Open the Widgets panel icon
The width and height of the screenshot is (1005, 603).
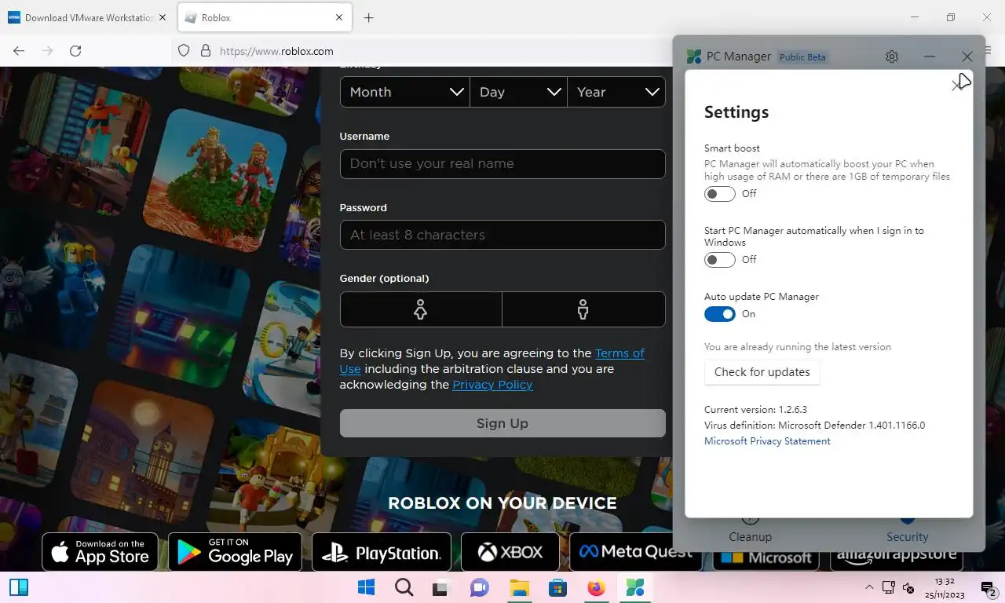click(19, 587)
